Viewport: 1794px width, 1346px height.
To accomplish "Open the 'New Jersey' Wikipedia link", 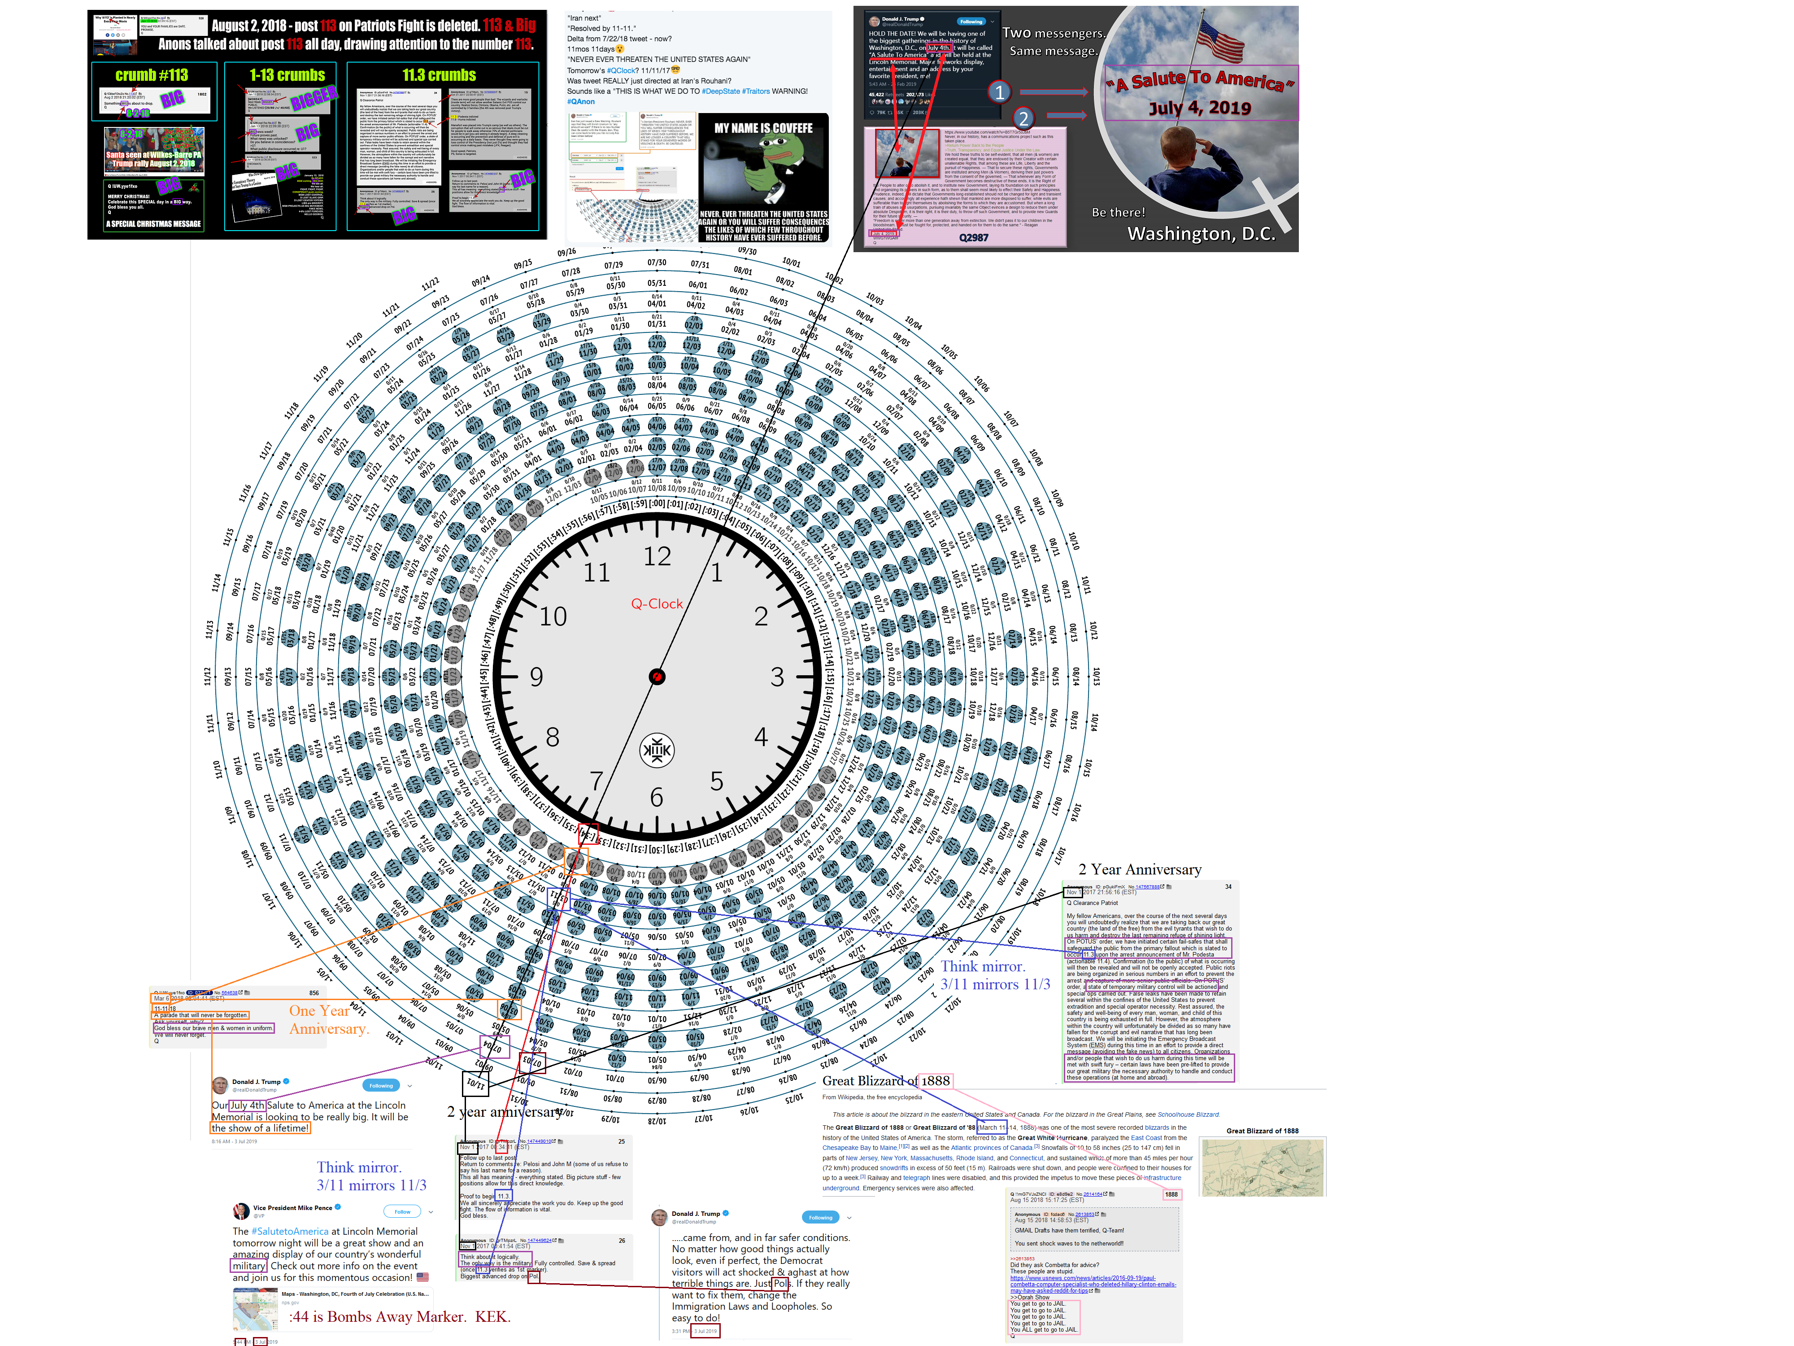I will coord(861,1158).
